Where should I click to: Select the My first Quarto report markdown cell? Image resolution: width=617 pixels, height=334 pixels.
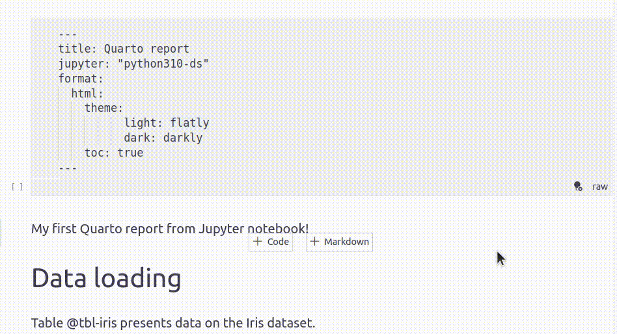pyautogui.click(x=170, y=228)
